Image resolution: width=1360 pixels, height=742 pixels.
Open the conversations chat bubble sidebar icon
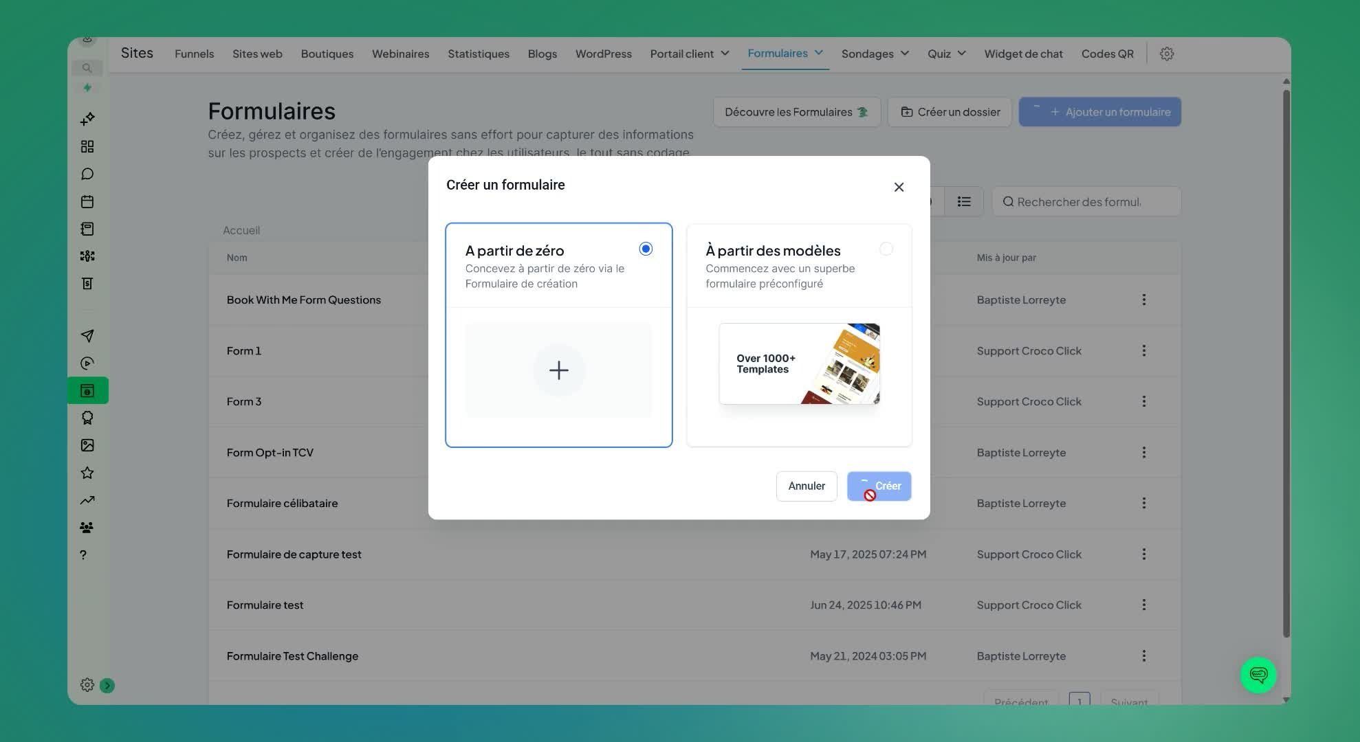pos(87,174)
